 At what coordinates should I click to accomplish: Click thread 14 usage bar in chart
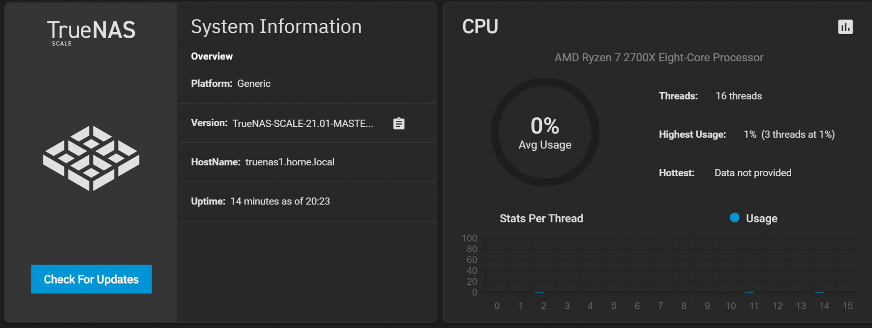pyautogui.click(x=819, y=292)
